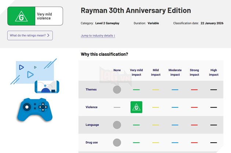Screen dimensions: 231x153
Task: Click the blue game controller illustration
Action: [35, 110]
